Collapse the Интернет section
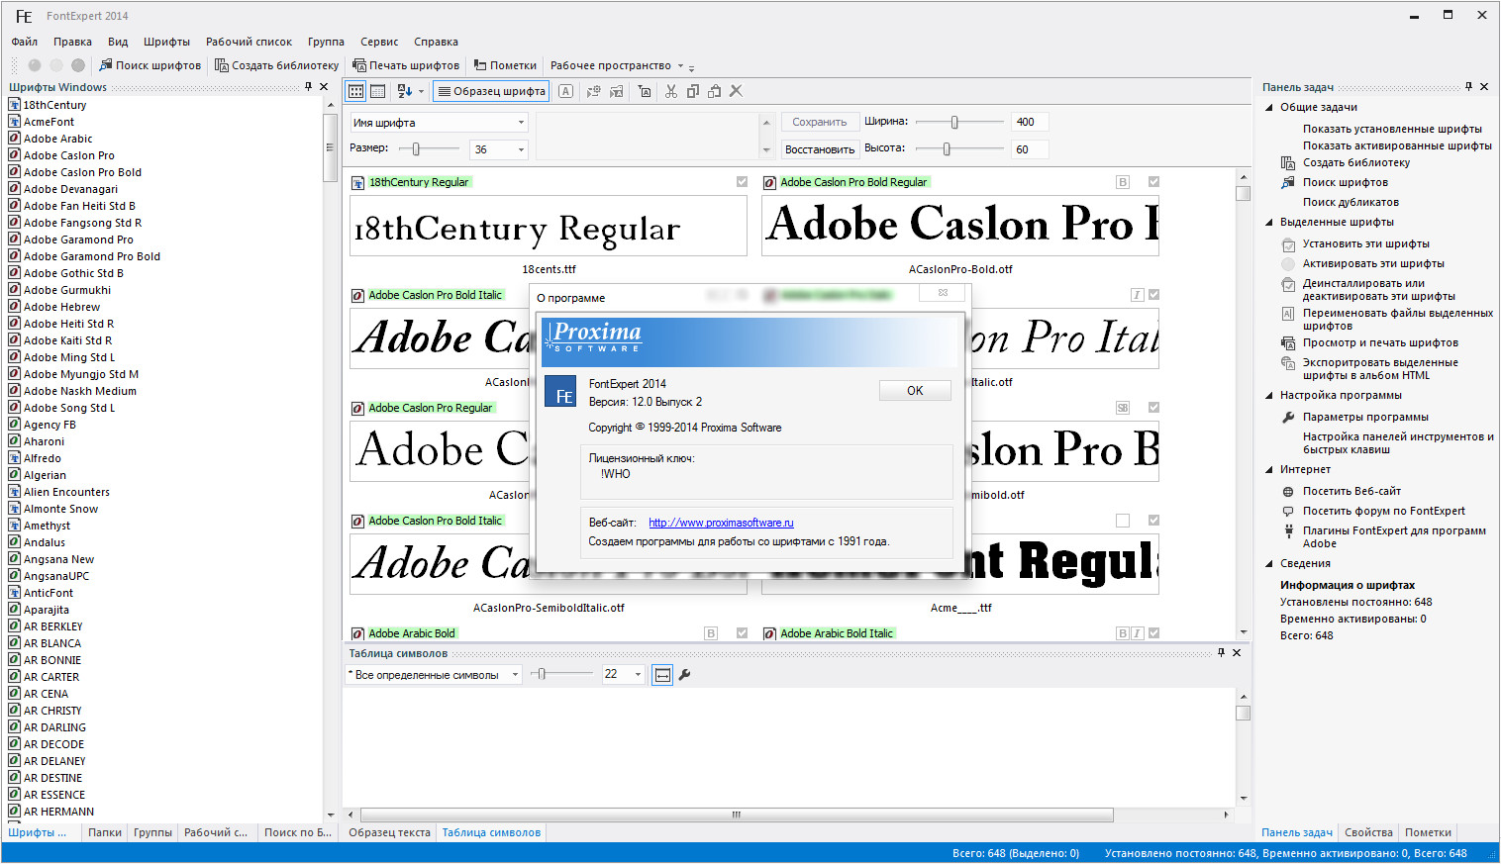This screenshot has width=1501, height=864. [1269, 469]
